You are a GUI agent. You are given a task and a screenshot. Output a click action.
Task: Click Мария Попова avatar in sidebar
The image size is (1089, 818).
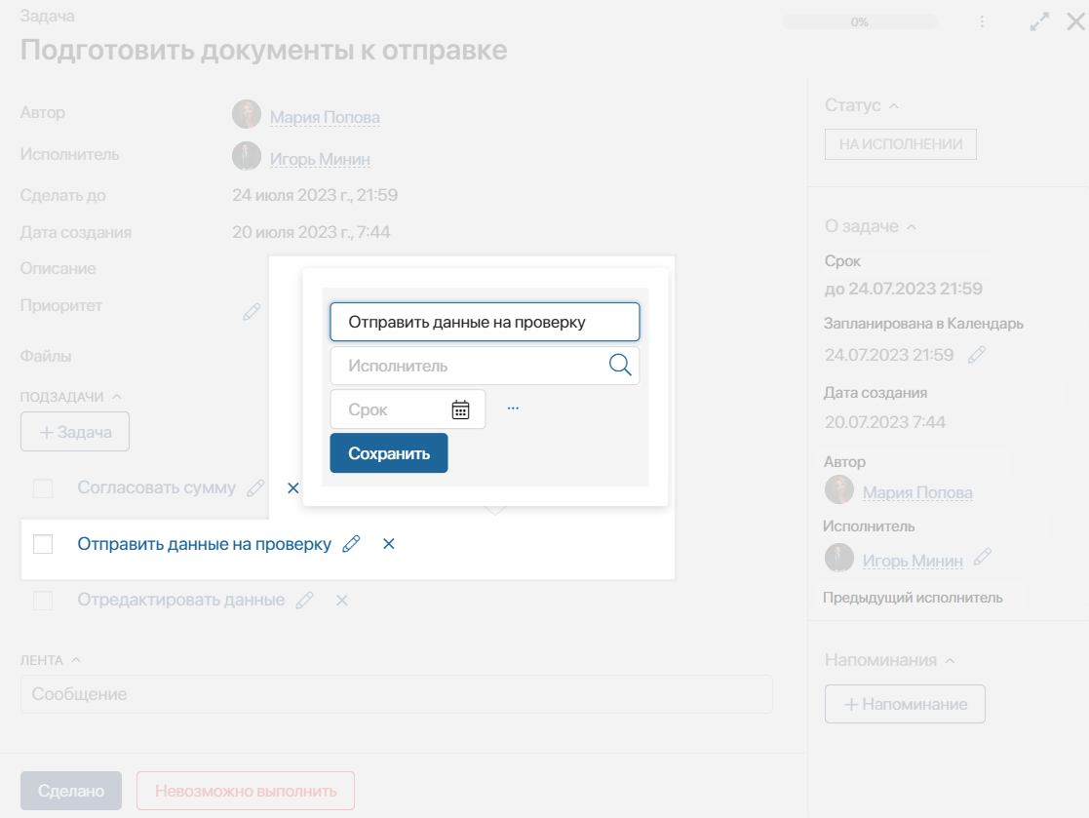pos(839,489)
